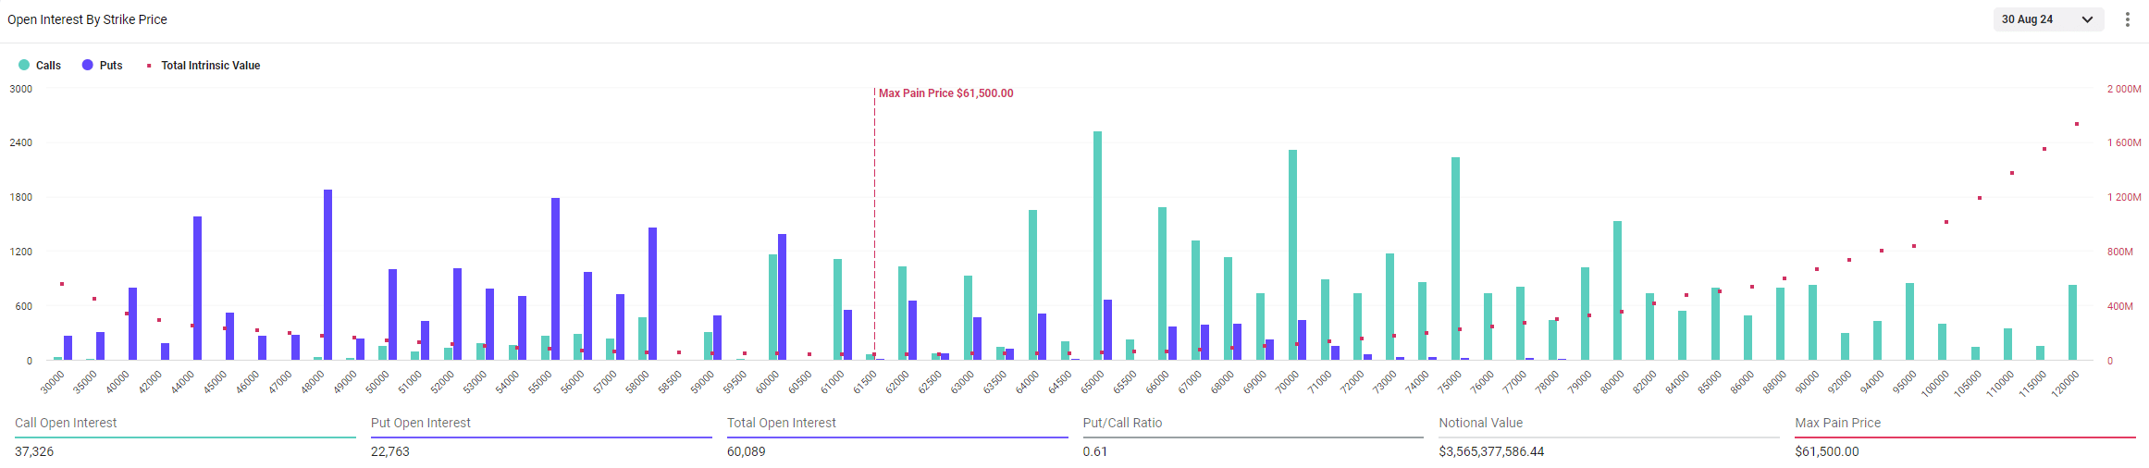The height and width of the screenshot is (468, 2149).
Task: Open the 30 Aug 24 expiry dropdown
Action: [x=2048, y=19]
